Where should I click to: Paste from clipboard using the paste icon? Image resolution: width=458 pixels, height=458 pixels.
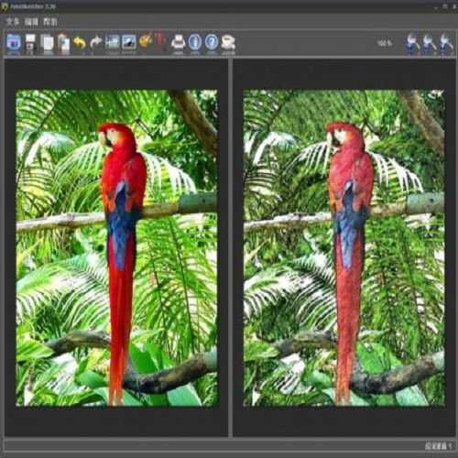coord(63,43)
